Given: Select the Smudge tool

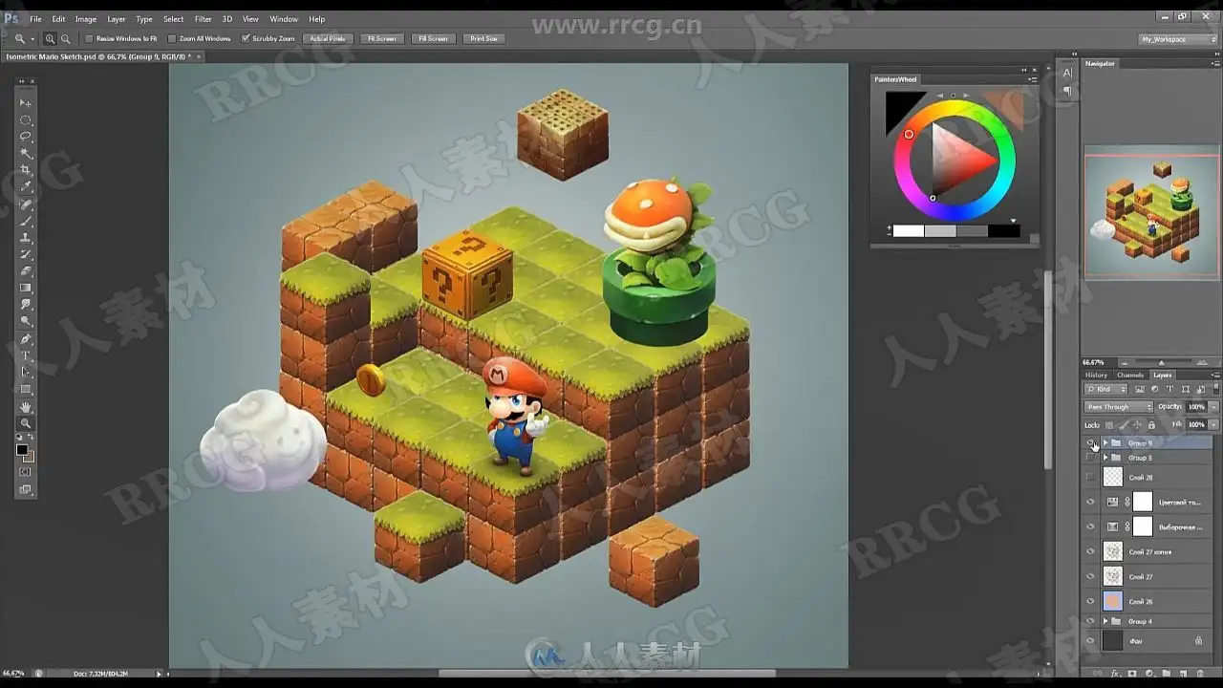Looking at the screenshot, I should (x=26, y=305).
